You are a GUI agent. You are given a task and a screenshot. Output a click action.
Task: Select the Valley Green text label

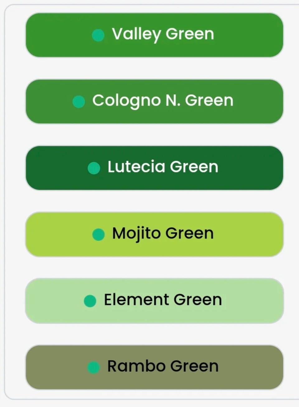[163, 34]
